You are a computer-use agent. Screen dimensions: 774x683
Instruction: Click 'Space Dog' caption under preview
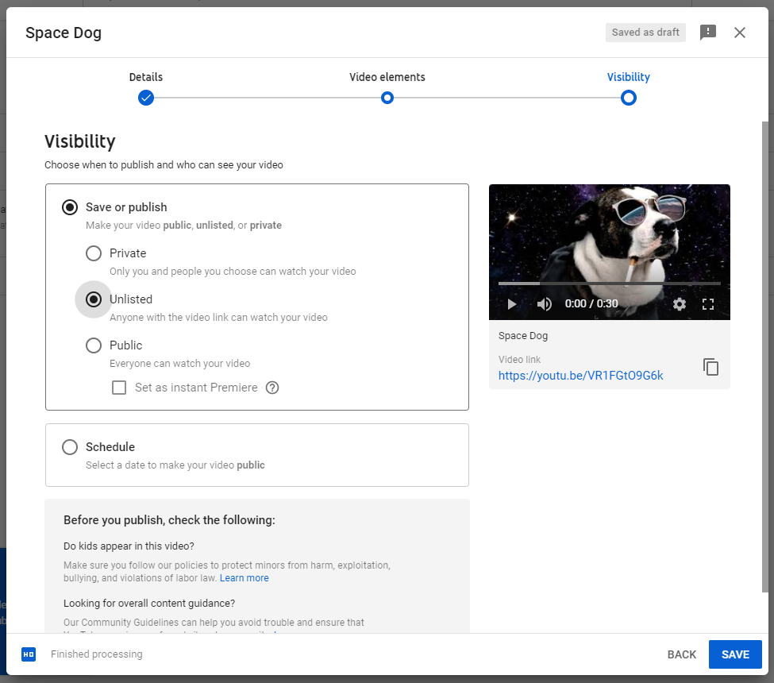522,336
